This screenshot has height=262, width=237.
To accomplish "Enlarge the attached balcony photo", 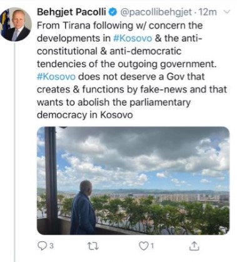I will coord(133,181).
